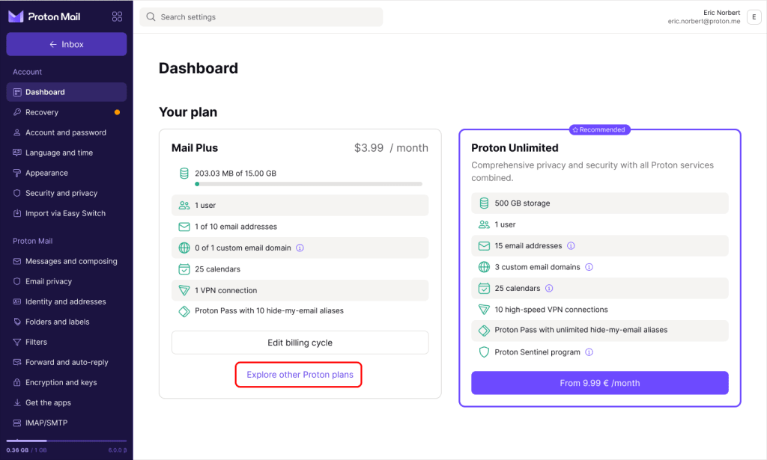Click info icon beside 15 email addresses
Image resolution: width=767 pixels, height=460 pixels.
click(571, 245)
